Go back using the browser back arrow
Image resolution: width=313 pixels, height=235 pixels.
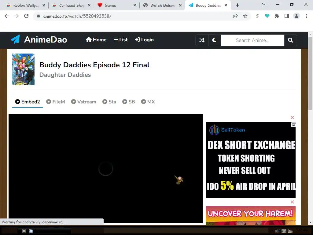(7, 16)
